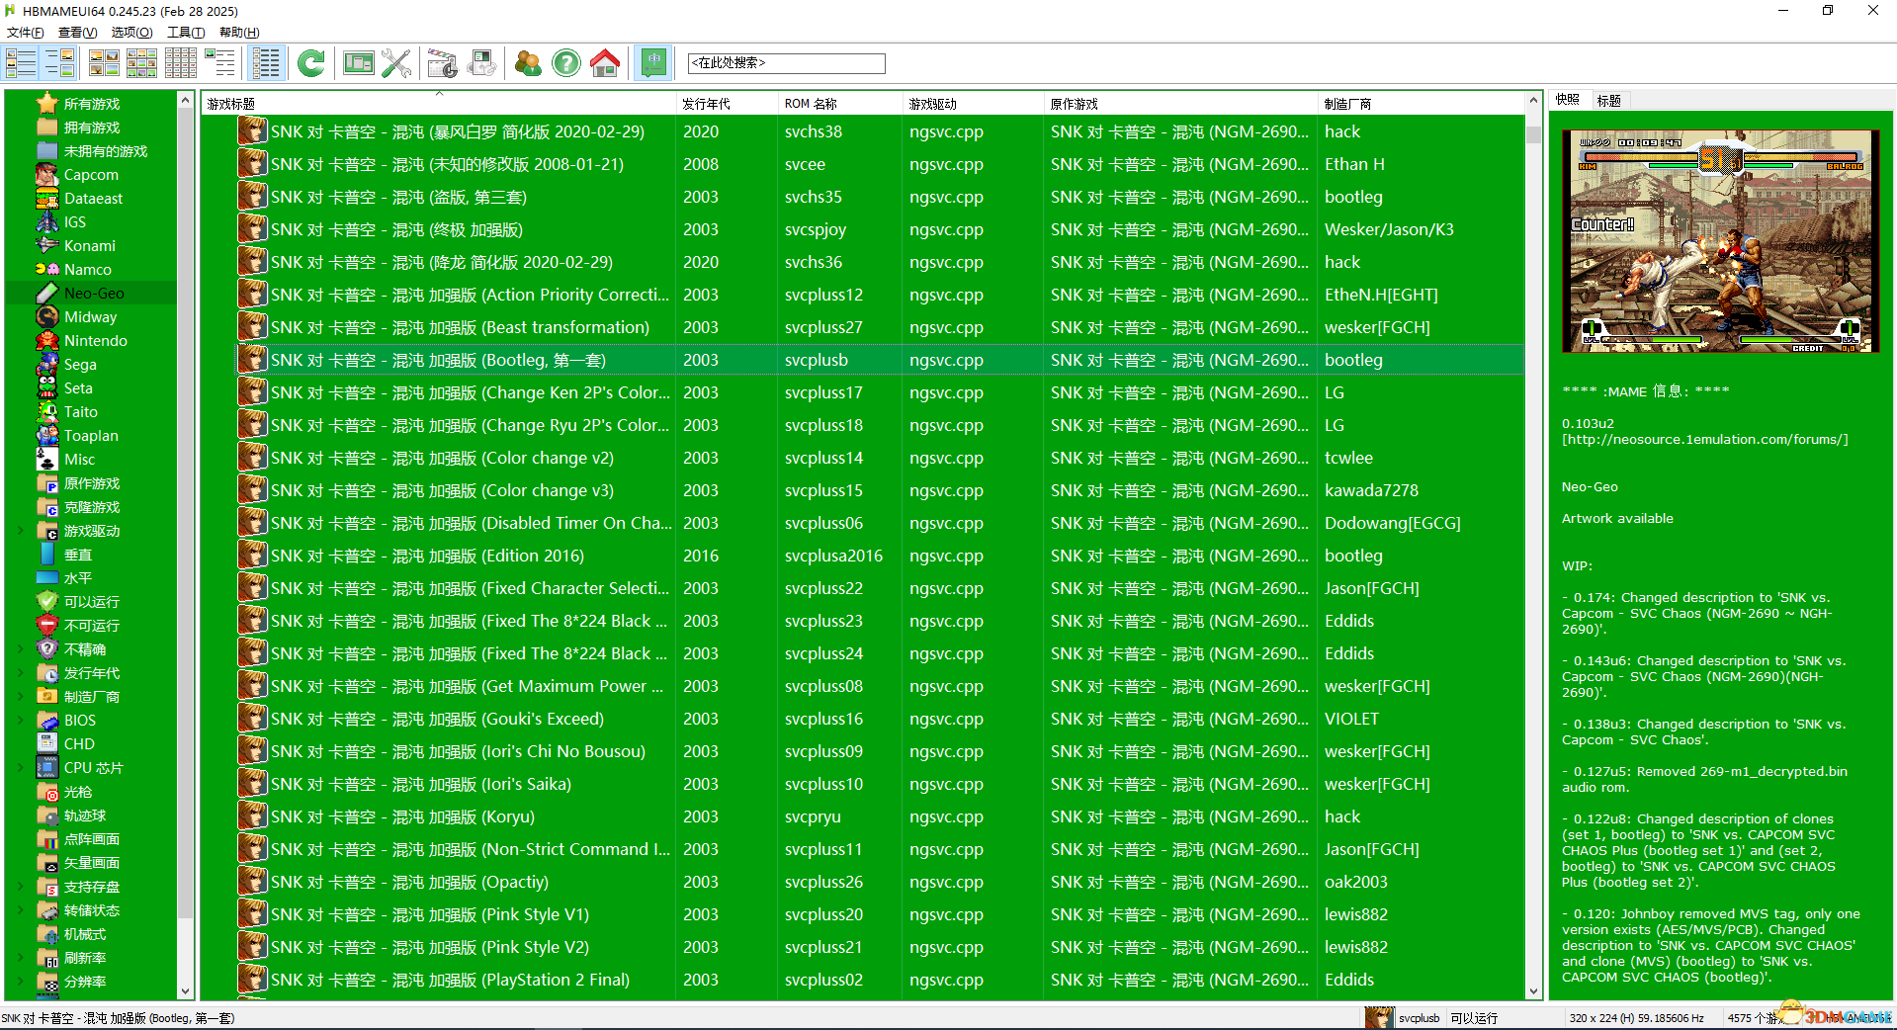Expand the 游戏驱动 tree node
The width and height of the screenshot is (1897, 1030).
(20, 531)
